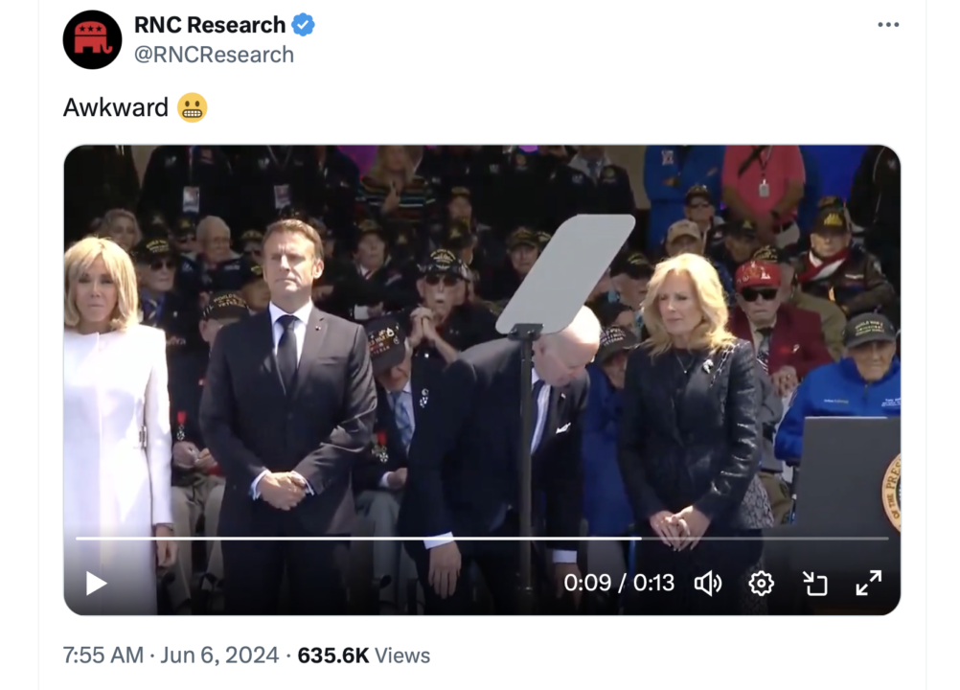Open the @RNCResearch handle link
Image resolution: width=960 pixels, height=690 pixels.
point(214,55)
